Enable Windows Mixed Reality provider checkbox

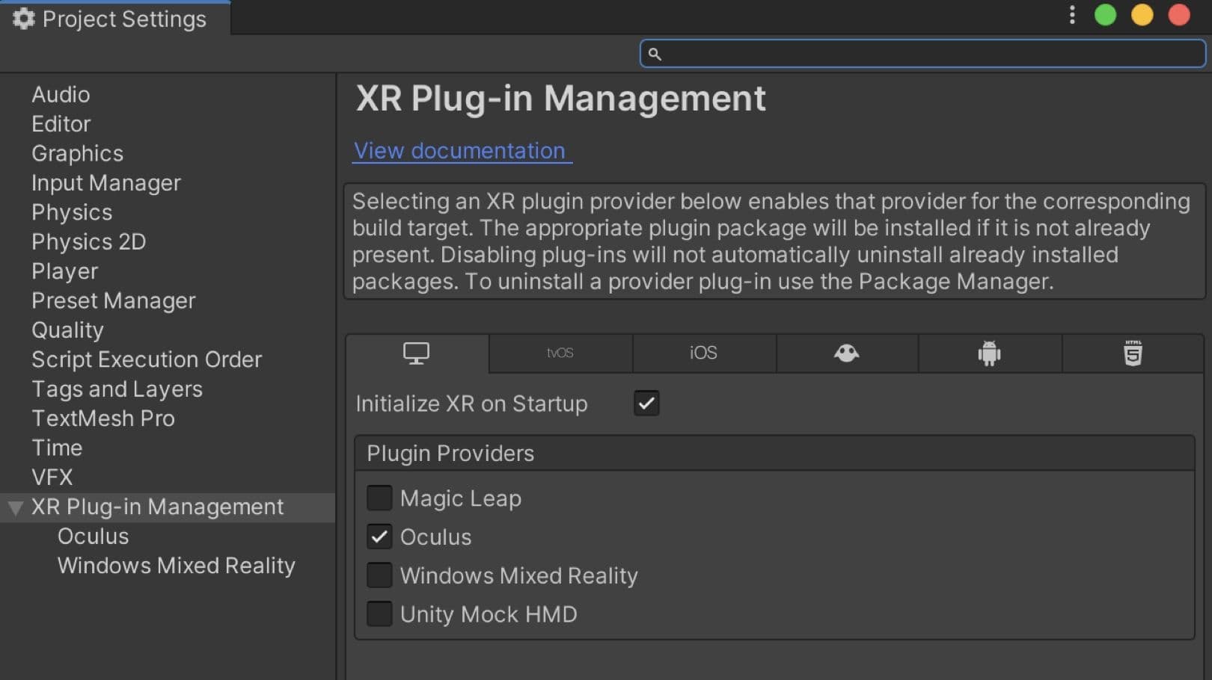pos(379,575)
